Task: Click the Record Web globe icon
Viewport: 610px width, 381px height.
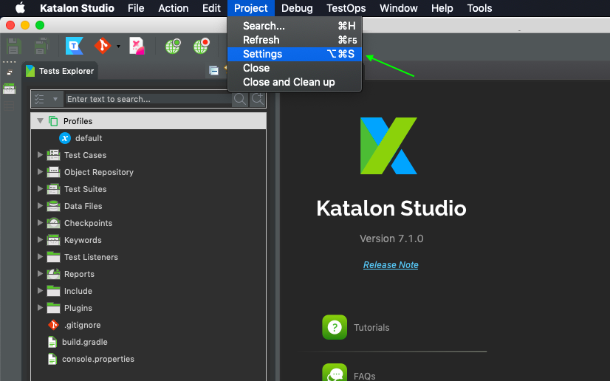Action: coord(202,47)
